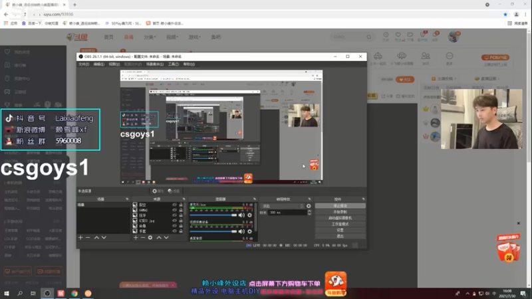The height and width of the screenshot is (299, 532).
Task: Remove the selected source with the minus icon in 来源 panel
Action: (x=143, y=238)
